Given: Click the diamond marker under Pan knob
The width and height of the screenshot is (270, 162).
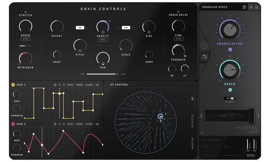Looking at the screenshot, I should 103,63.
